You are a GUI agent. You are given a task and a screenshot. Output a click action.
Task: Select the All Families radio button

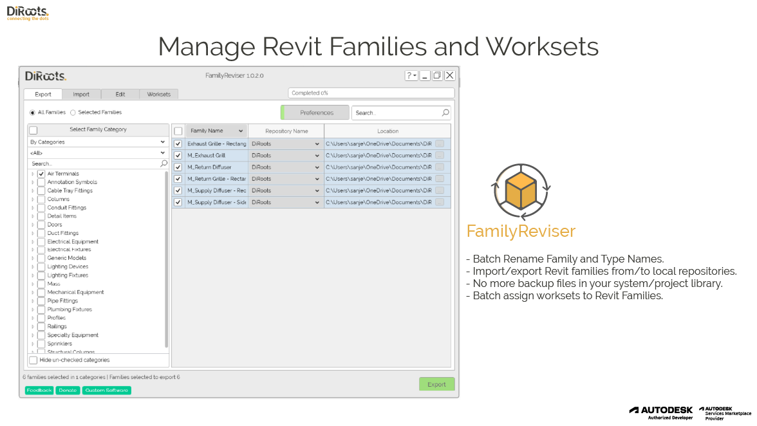32,113
